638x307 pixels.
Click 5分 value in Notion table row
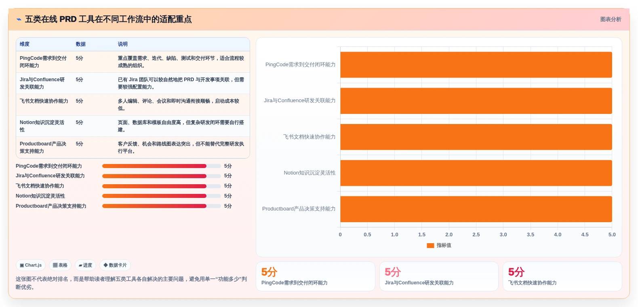pos(80,122)
